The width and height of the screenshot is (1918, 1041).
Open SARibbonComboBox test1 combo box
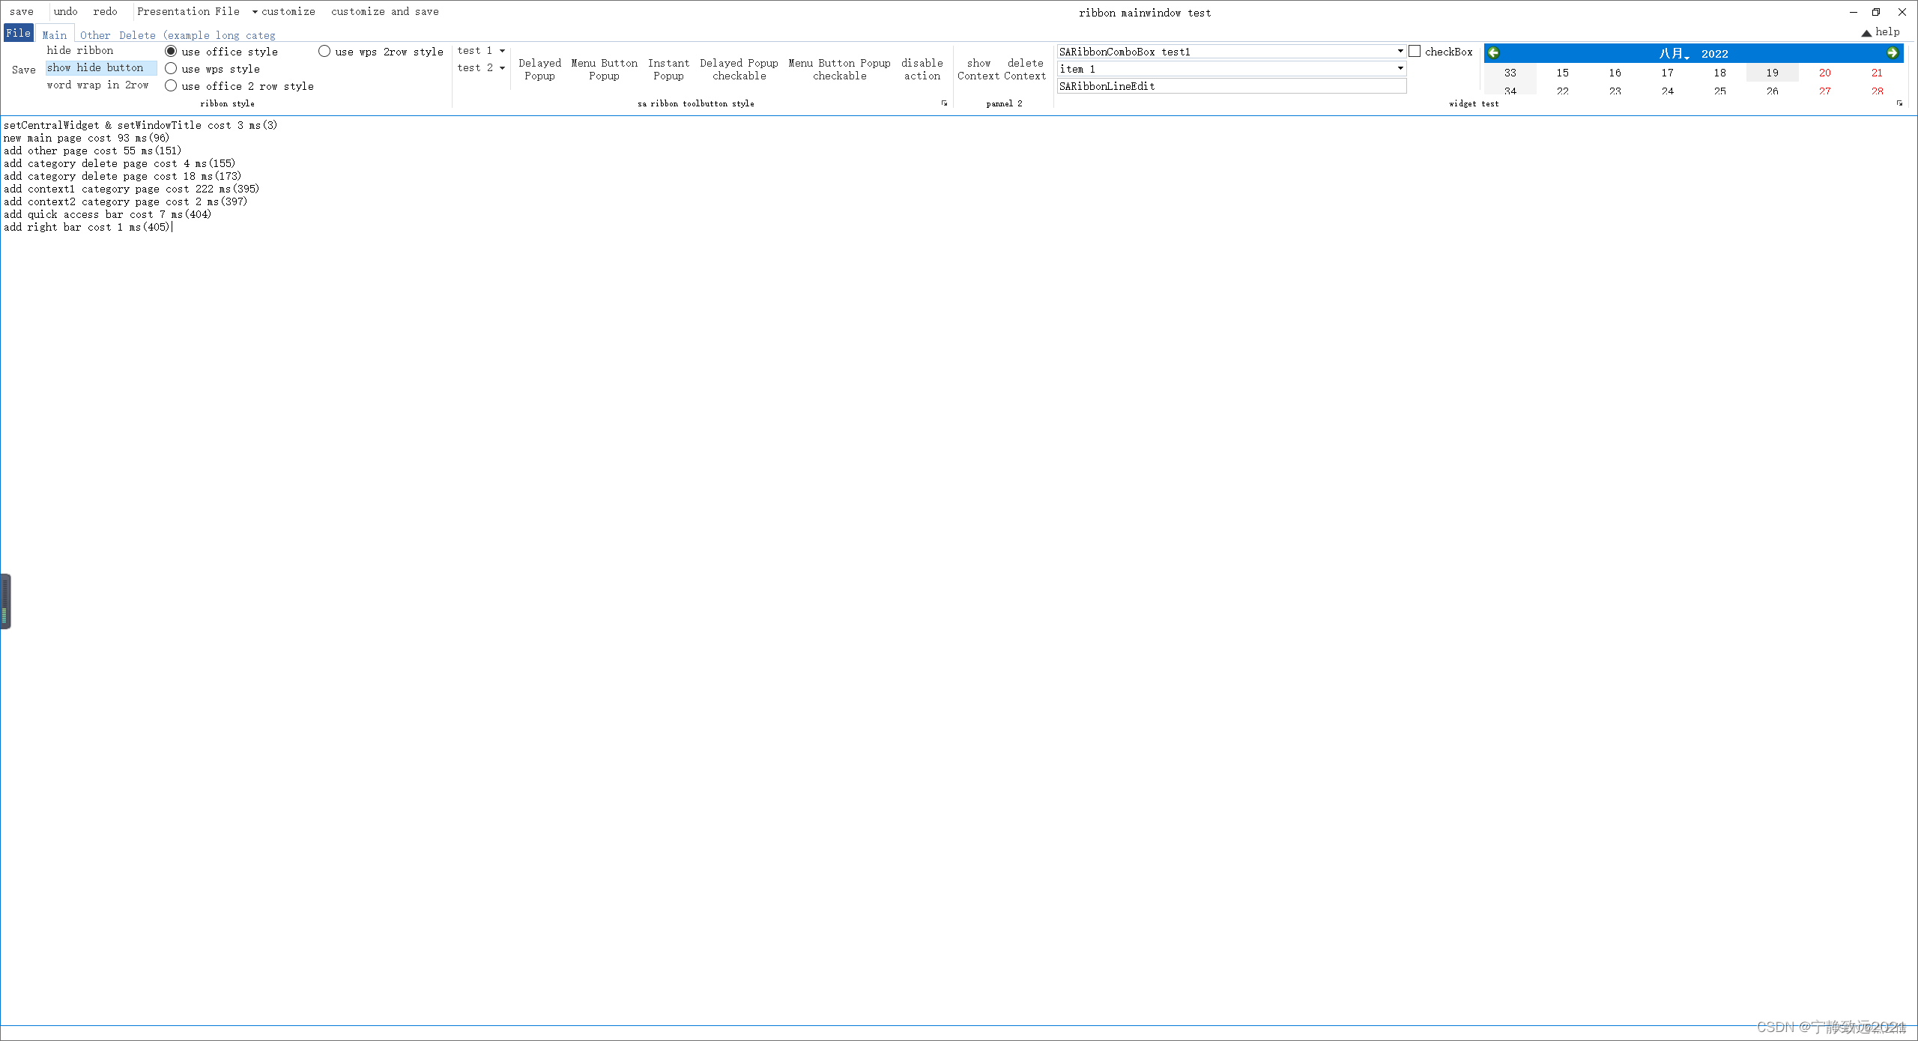pos(1232,52)
